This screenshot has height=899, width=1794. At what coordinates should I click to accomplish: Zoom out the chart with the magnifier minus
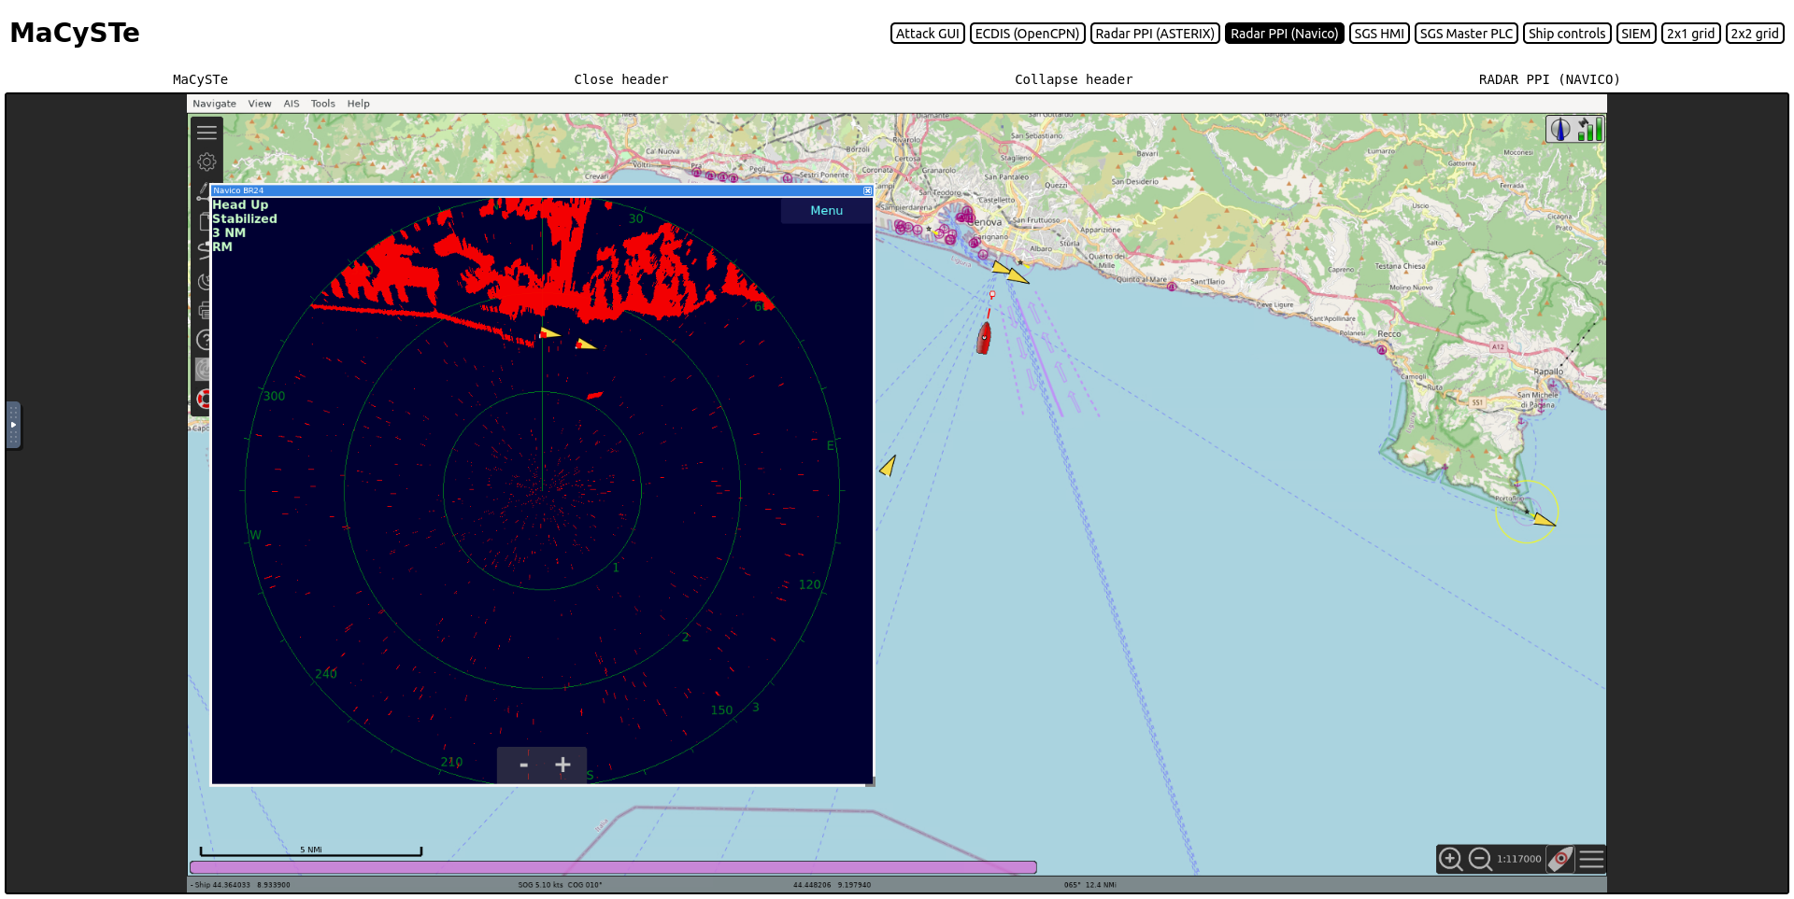click(x=1480, y=859)
